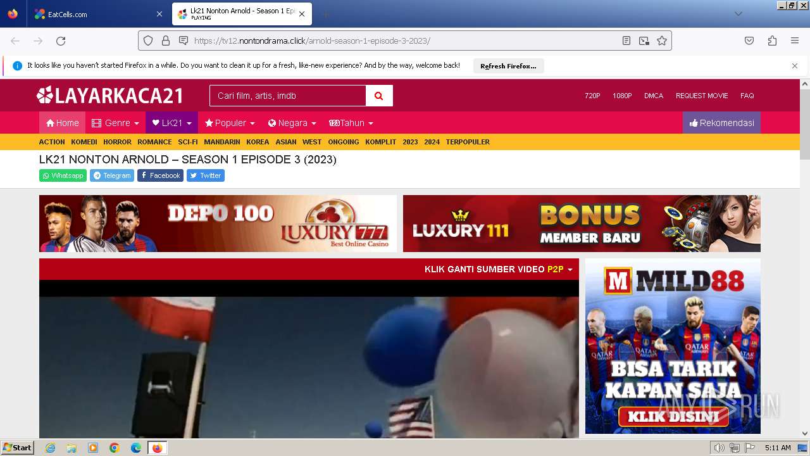Open a new tab with plus button
This screenshot has width=810, height=456.
click(325, 14)
